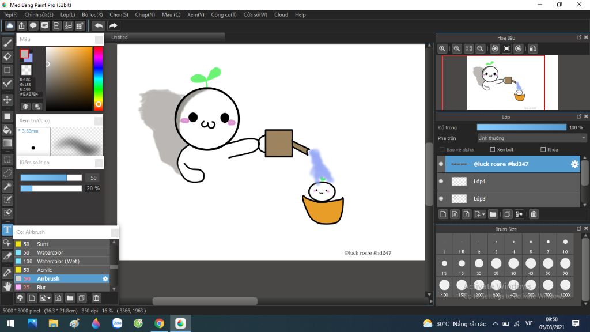Image resolution: width=590 pixels, height=332 pixels.
Task: Tick the Khóa lock checkbox
Action: [x=542, y=150]
